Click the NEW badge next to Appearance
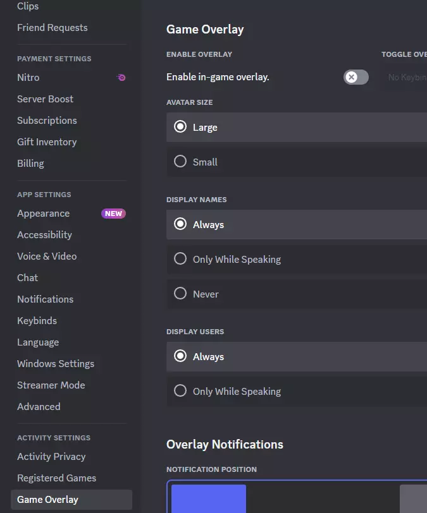 113,214
